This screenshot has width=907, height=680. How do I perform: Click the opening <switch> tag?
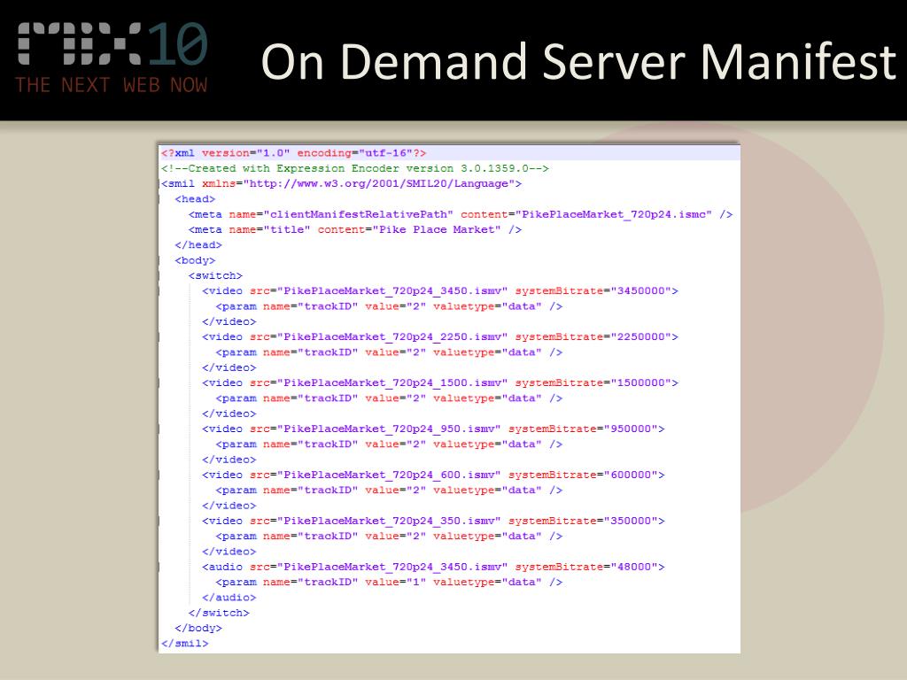pos(215,276)
